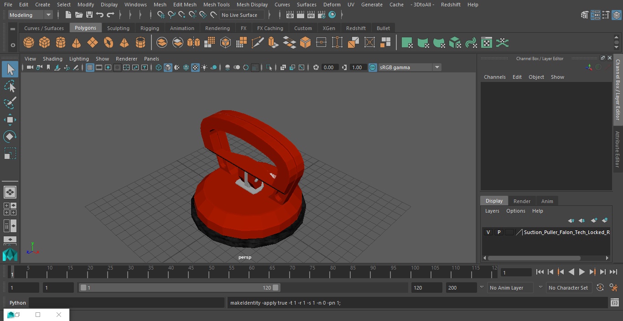Image resolution: width=623 pixels, height=321 pixels.
Task: Toggle layer playback P box
Action: [x=498, y=232]
